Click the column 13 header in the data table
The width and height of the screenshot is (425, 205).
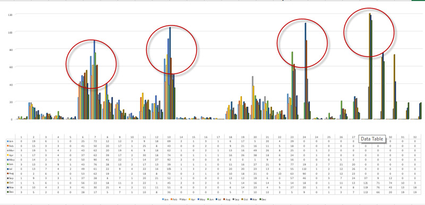pyautogui.click(x=169, y=137)
